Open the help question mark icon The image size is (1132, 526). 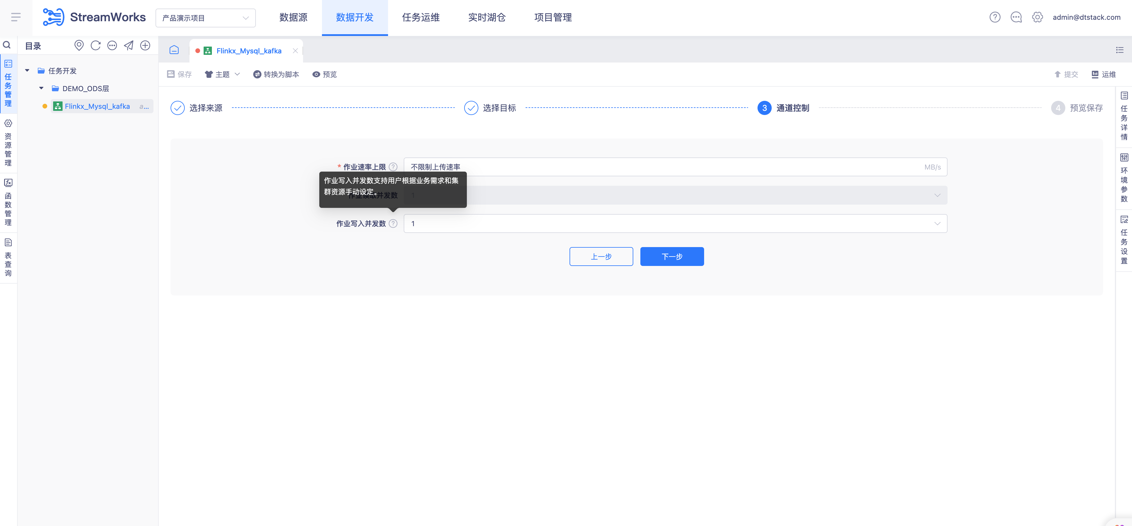tap(995, 17)
